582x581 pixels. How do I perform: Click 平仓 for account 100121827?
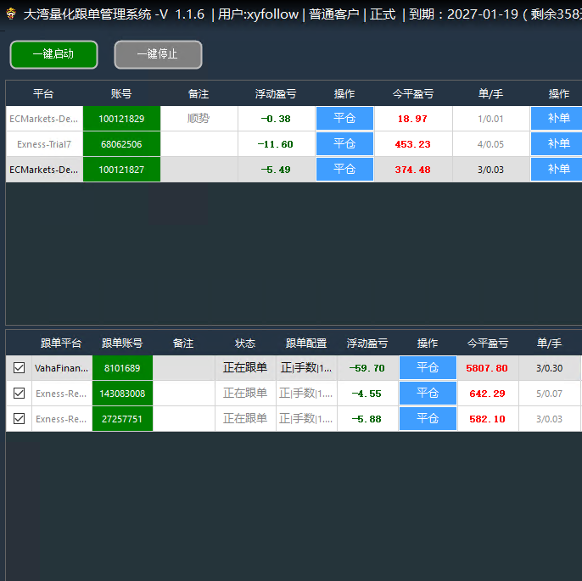344,169
